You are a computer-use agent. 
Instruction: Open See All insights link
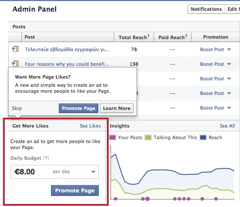[x=227, y=126]
